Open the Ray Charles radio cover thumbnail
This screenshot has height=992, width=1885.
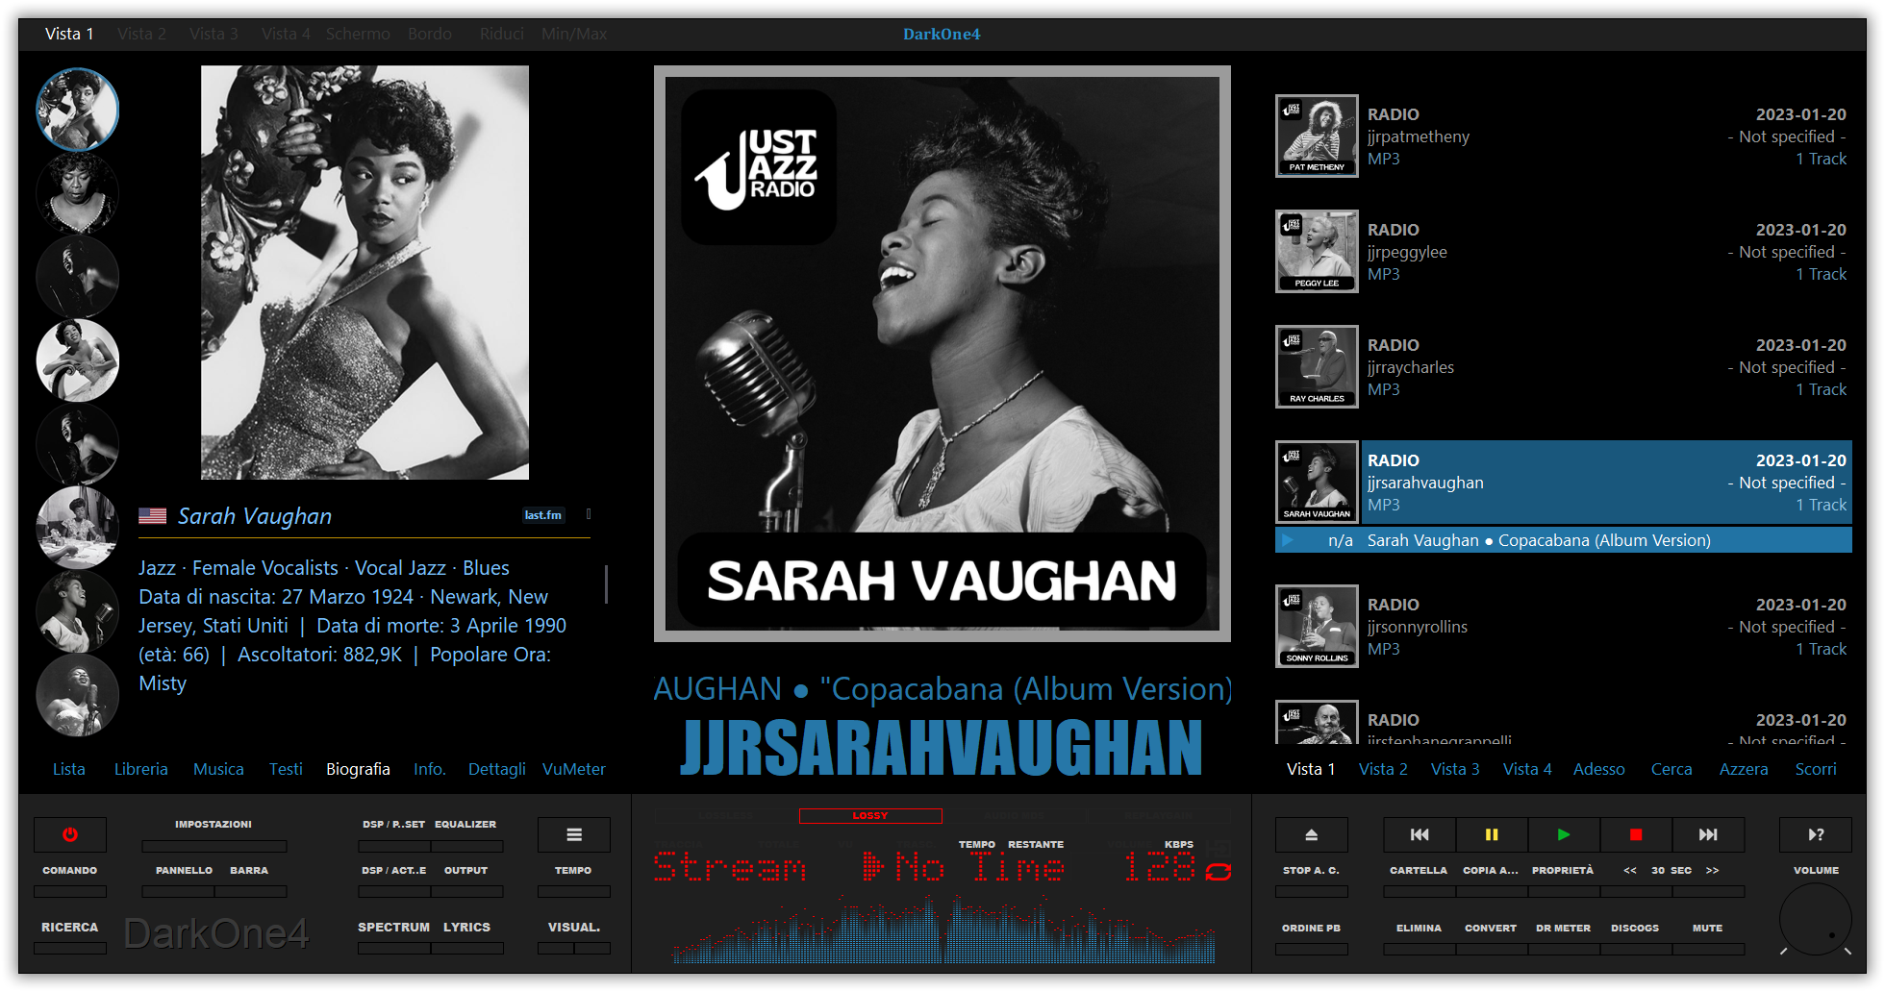click(x=1317, y=366)
